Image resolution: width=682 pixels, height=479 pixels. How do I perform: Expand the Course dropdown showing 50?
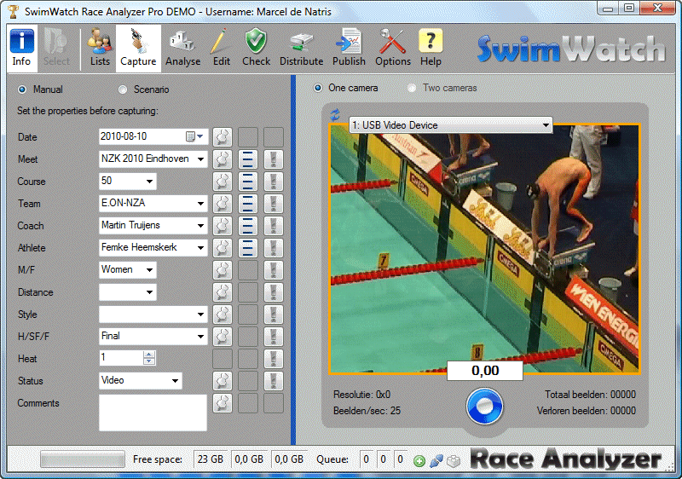pos(149,182)
